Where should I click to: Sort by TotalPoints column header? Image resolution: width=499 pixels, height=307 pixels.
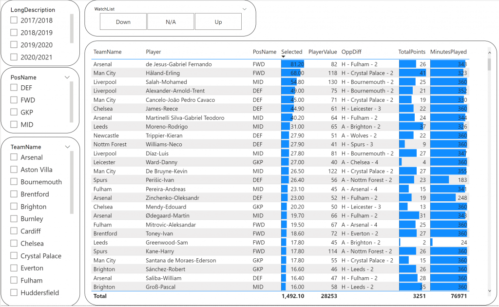point(412,52)
